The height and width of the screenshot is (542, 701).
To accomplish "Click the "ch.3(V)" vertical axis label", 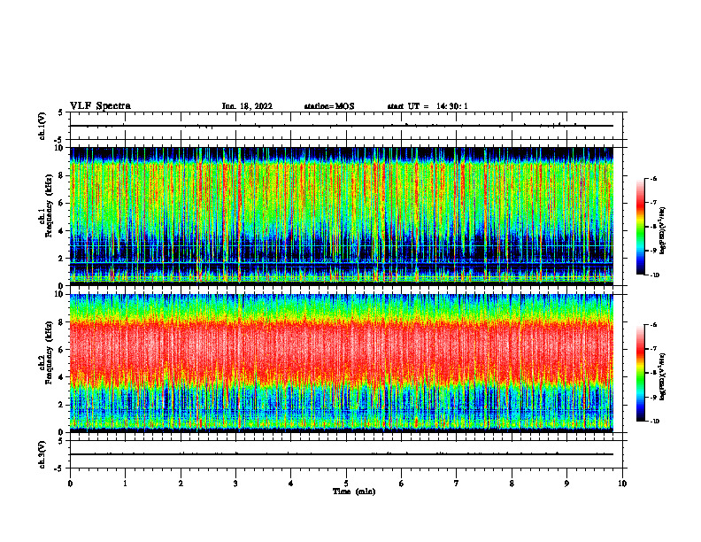I will 42,454.
